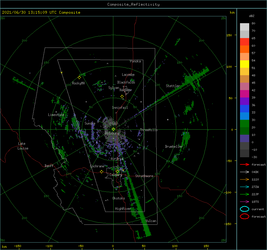
Task: Click the red forecast ellipse icon
Action: (244, 216)
